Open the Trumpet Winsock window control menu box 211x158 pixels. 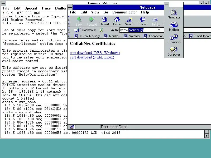point(3,3)
